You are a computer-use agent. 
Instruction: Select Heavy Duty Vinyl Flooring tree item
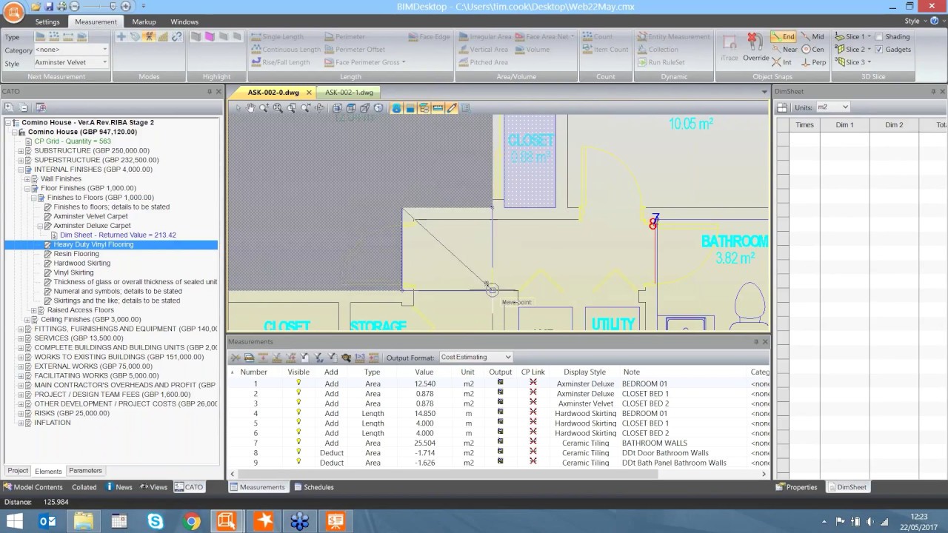[x=93, y=244]
